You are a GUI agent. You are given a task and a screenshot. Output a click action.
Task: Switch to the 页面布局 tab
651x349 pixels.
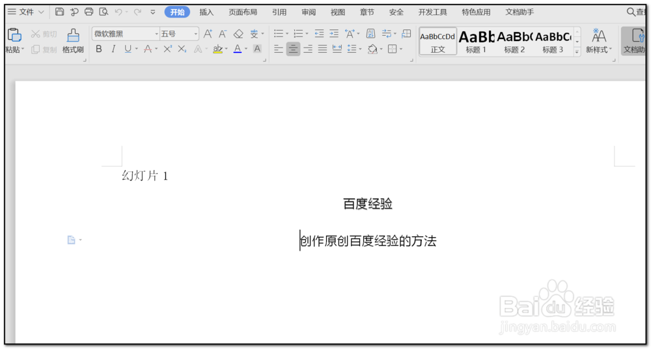pos(243,12)
